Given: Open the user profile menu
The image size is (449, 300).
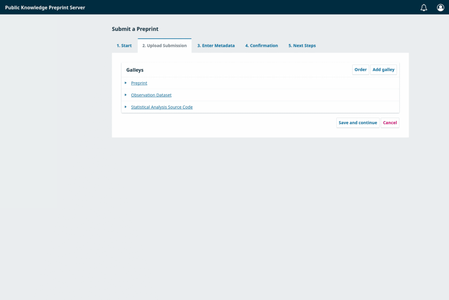Looking at the screenshot, I should pos(440,7).
